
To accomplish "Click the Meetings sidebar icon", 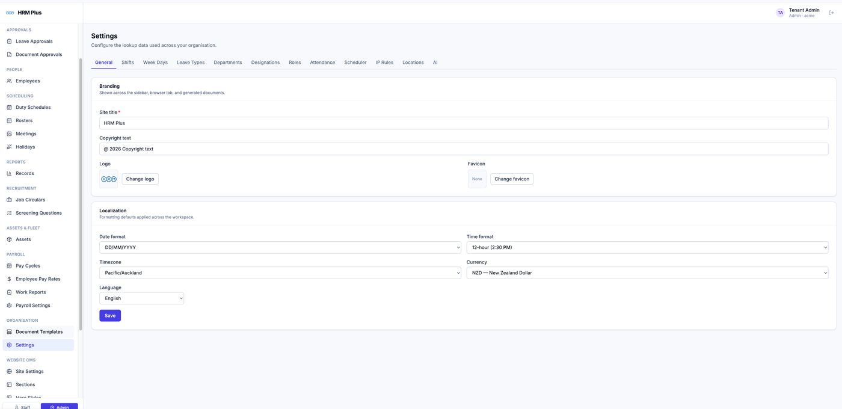I will (9, 134).
